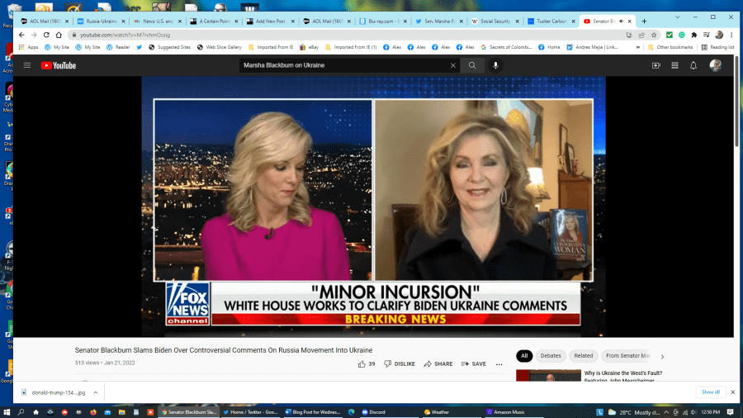Click the Share button under the video
Image resolution: width=743 pixels, height=418 pixels.
tap(438, 363)
